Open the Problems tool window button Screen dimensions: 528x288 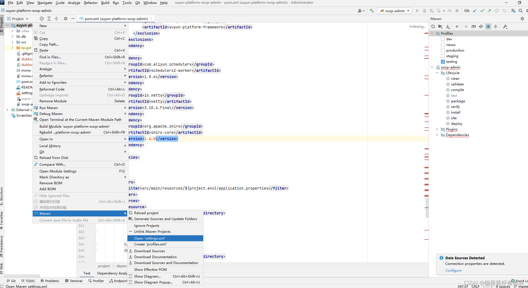tap(50, 281)
